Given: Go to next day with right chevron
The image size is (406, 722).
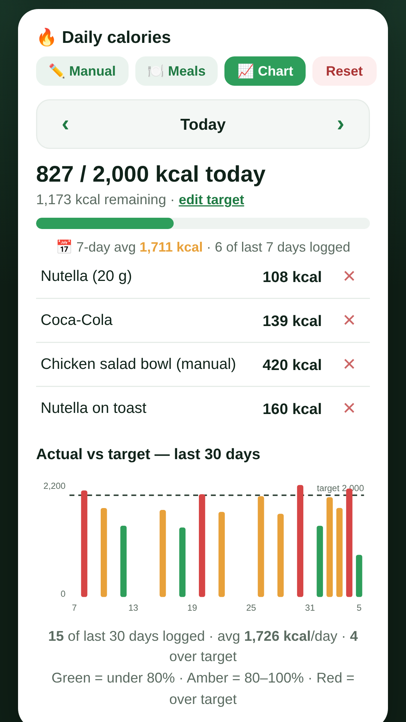Looking at the screenshot, I should coord(341,124).
